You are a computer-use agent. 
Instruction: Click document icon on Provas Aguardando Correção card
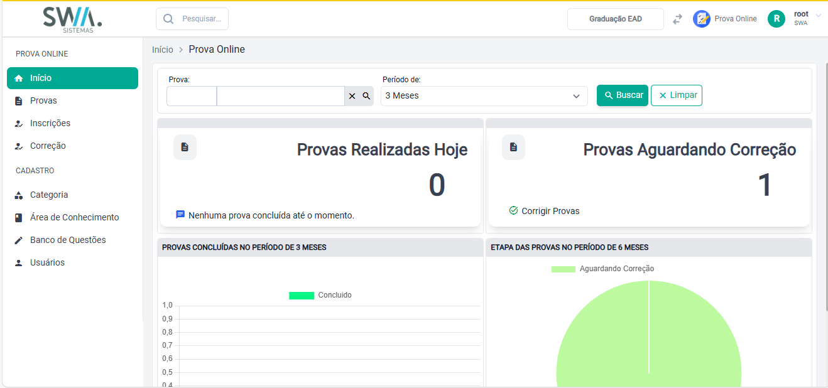[x=513, y=147]
